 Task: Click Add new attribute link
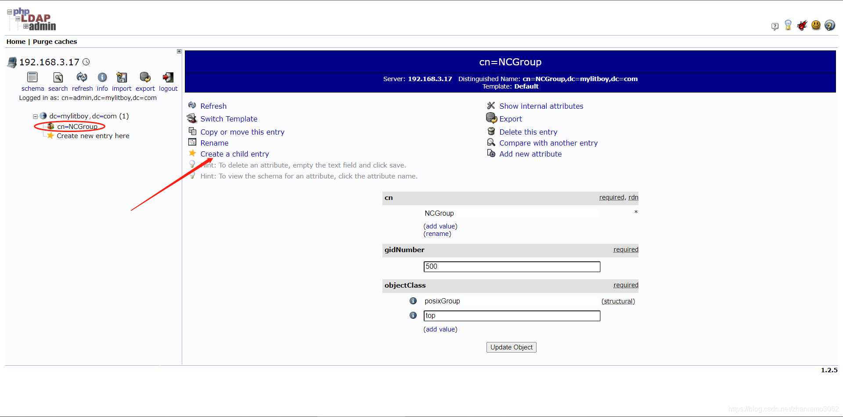[x=530, y=154]
